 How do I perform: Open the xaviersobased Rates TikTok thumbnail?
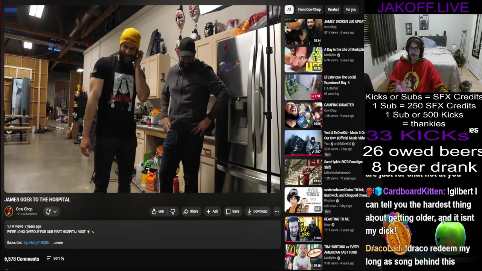click(x=303, y=200)
